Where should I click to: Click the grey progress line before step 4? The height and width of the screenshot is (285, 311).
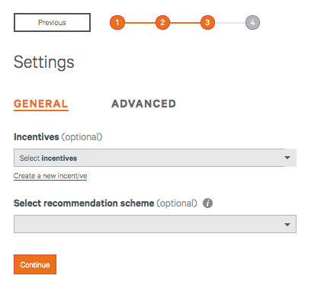point(230,23)
